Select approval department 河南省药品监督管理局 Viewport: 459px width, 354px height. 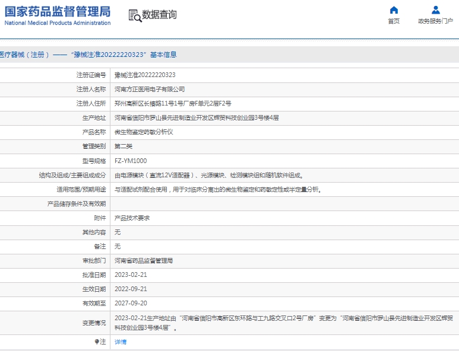144,260
